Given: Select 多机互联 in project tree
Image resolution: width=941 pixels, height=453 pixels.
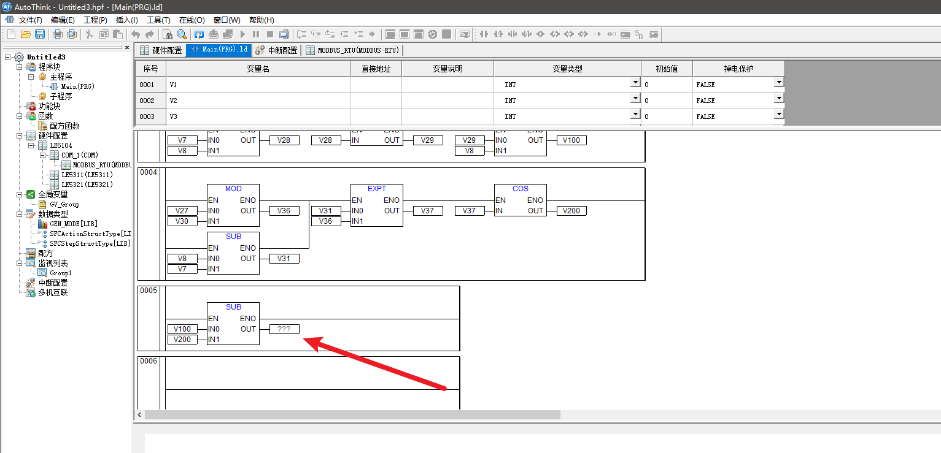Looking at the screenshot, I should point(53,292).
